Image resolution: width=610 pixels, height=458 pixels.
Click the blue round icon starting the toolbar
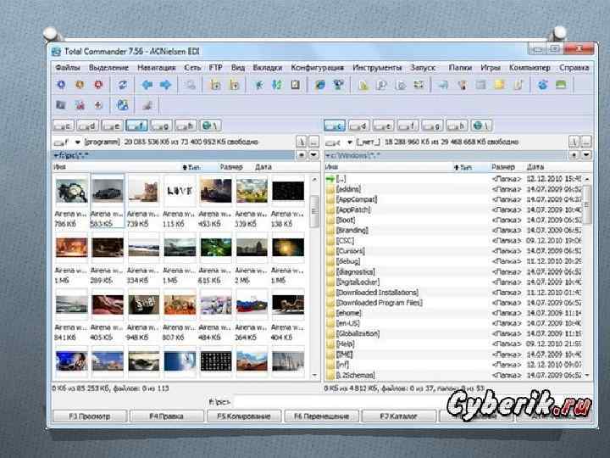61,85
